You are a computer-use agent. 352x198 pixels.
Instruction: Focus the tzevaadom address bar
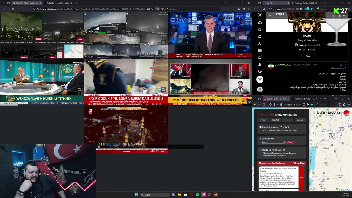pos(291,105)
